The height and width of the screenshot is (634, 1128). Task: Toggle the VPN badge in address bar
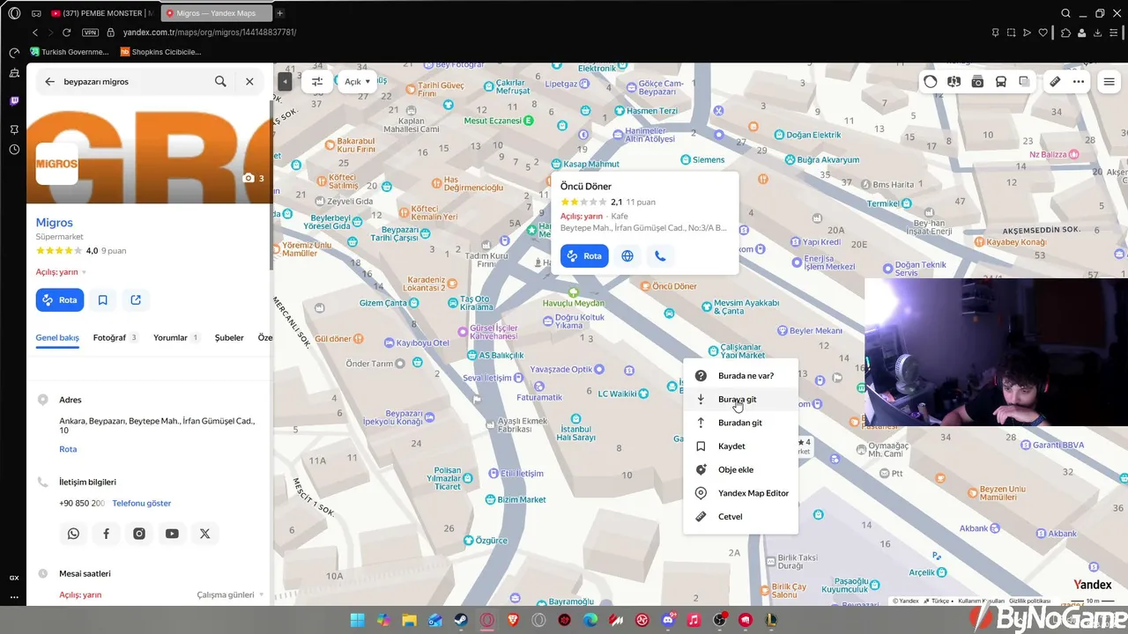coord(90,33)
